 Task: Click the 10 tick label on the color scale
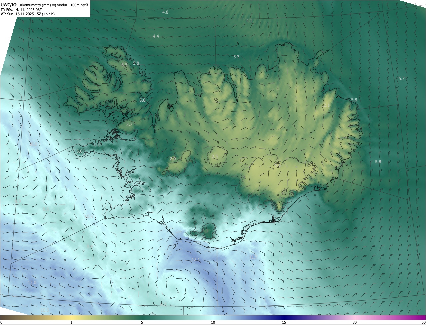[213, 322]
